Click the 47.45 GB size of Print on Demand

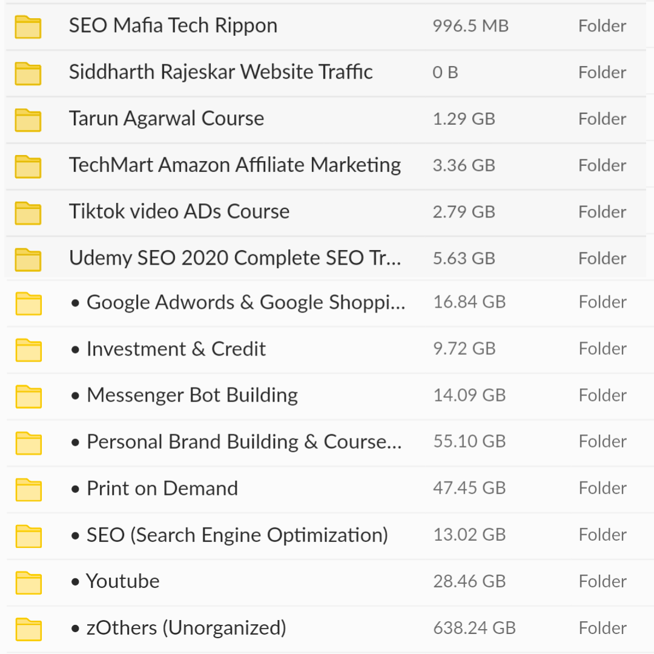click(469, 488)
